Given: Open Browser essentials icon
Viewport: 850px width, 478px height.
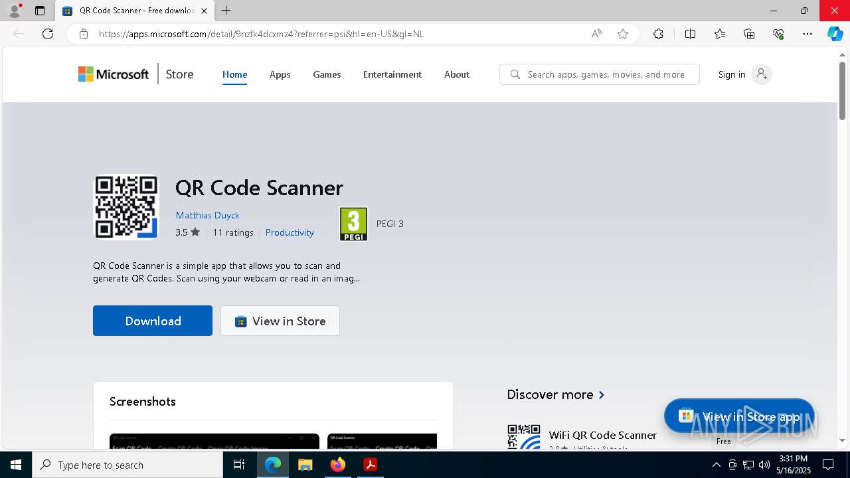Looking at the screenshot, I should (x=778, y=34).
